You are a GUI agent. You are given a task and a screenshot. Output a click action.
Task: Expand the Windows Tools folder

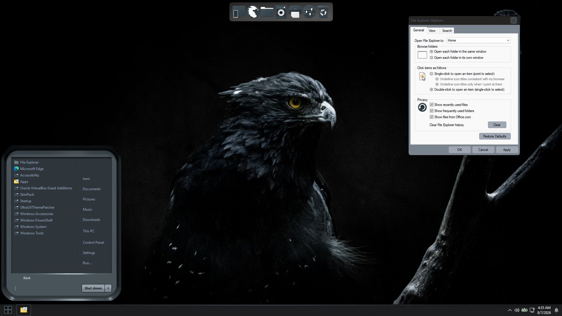tap(29, 233)
